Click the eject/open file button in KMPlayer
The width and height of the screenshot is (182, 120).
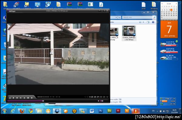click(24, 98)
